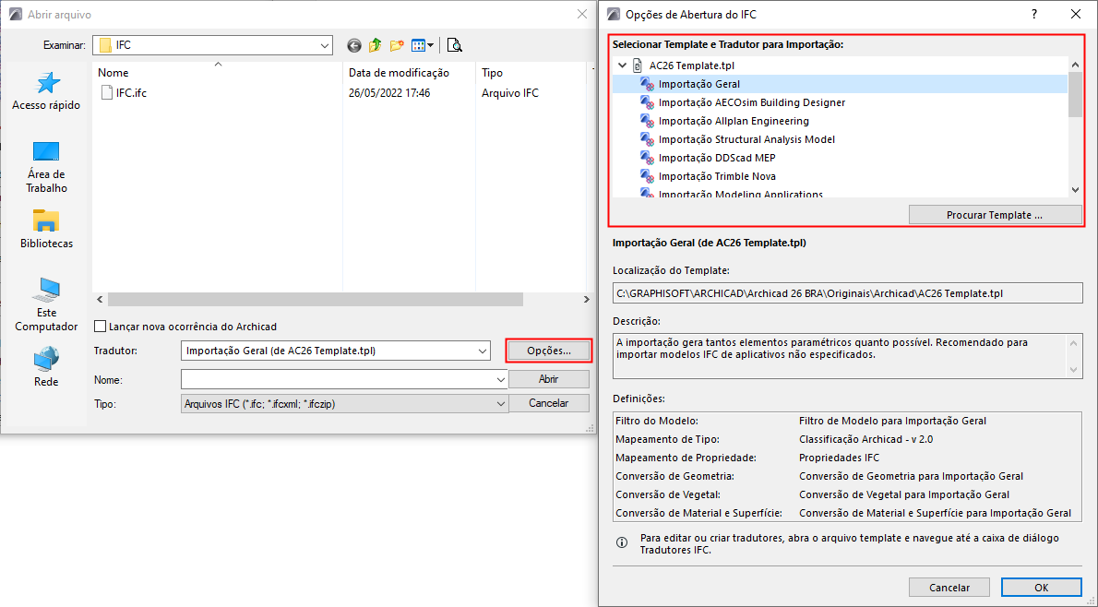The image size is (1098, 607).
Task: Toggle Lançar nova ocorrência do Archicad checkbox
Action: pyautogui.click(x=101, y=327)
